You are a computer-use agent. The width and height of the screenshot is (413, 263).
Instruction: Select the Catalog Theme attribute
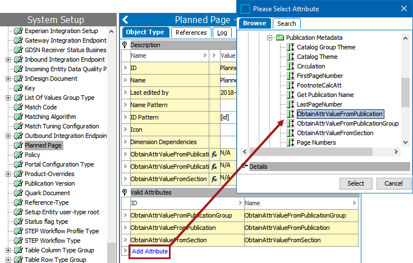pyautogui.click(x=317, y=57)
